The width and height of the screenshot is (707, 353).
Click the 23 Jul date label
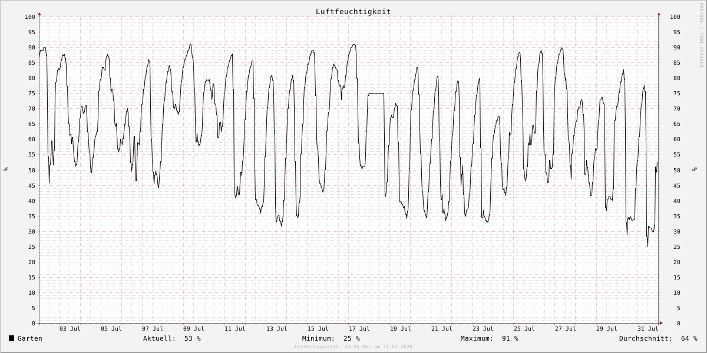pos(483,329)
